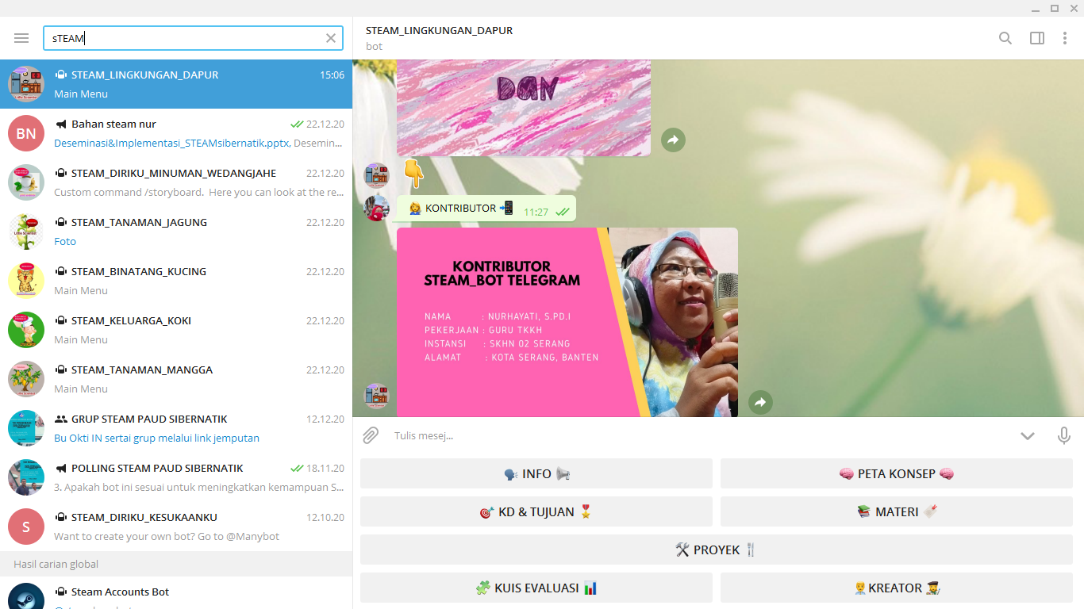Image resolution: width=1084 pixels, height=609 pixels.
Task: Open the Kontributor Steam_Bot image
Action: tap(567, 322)
